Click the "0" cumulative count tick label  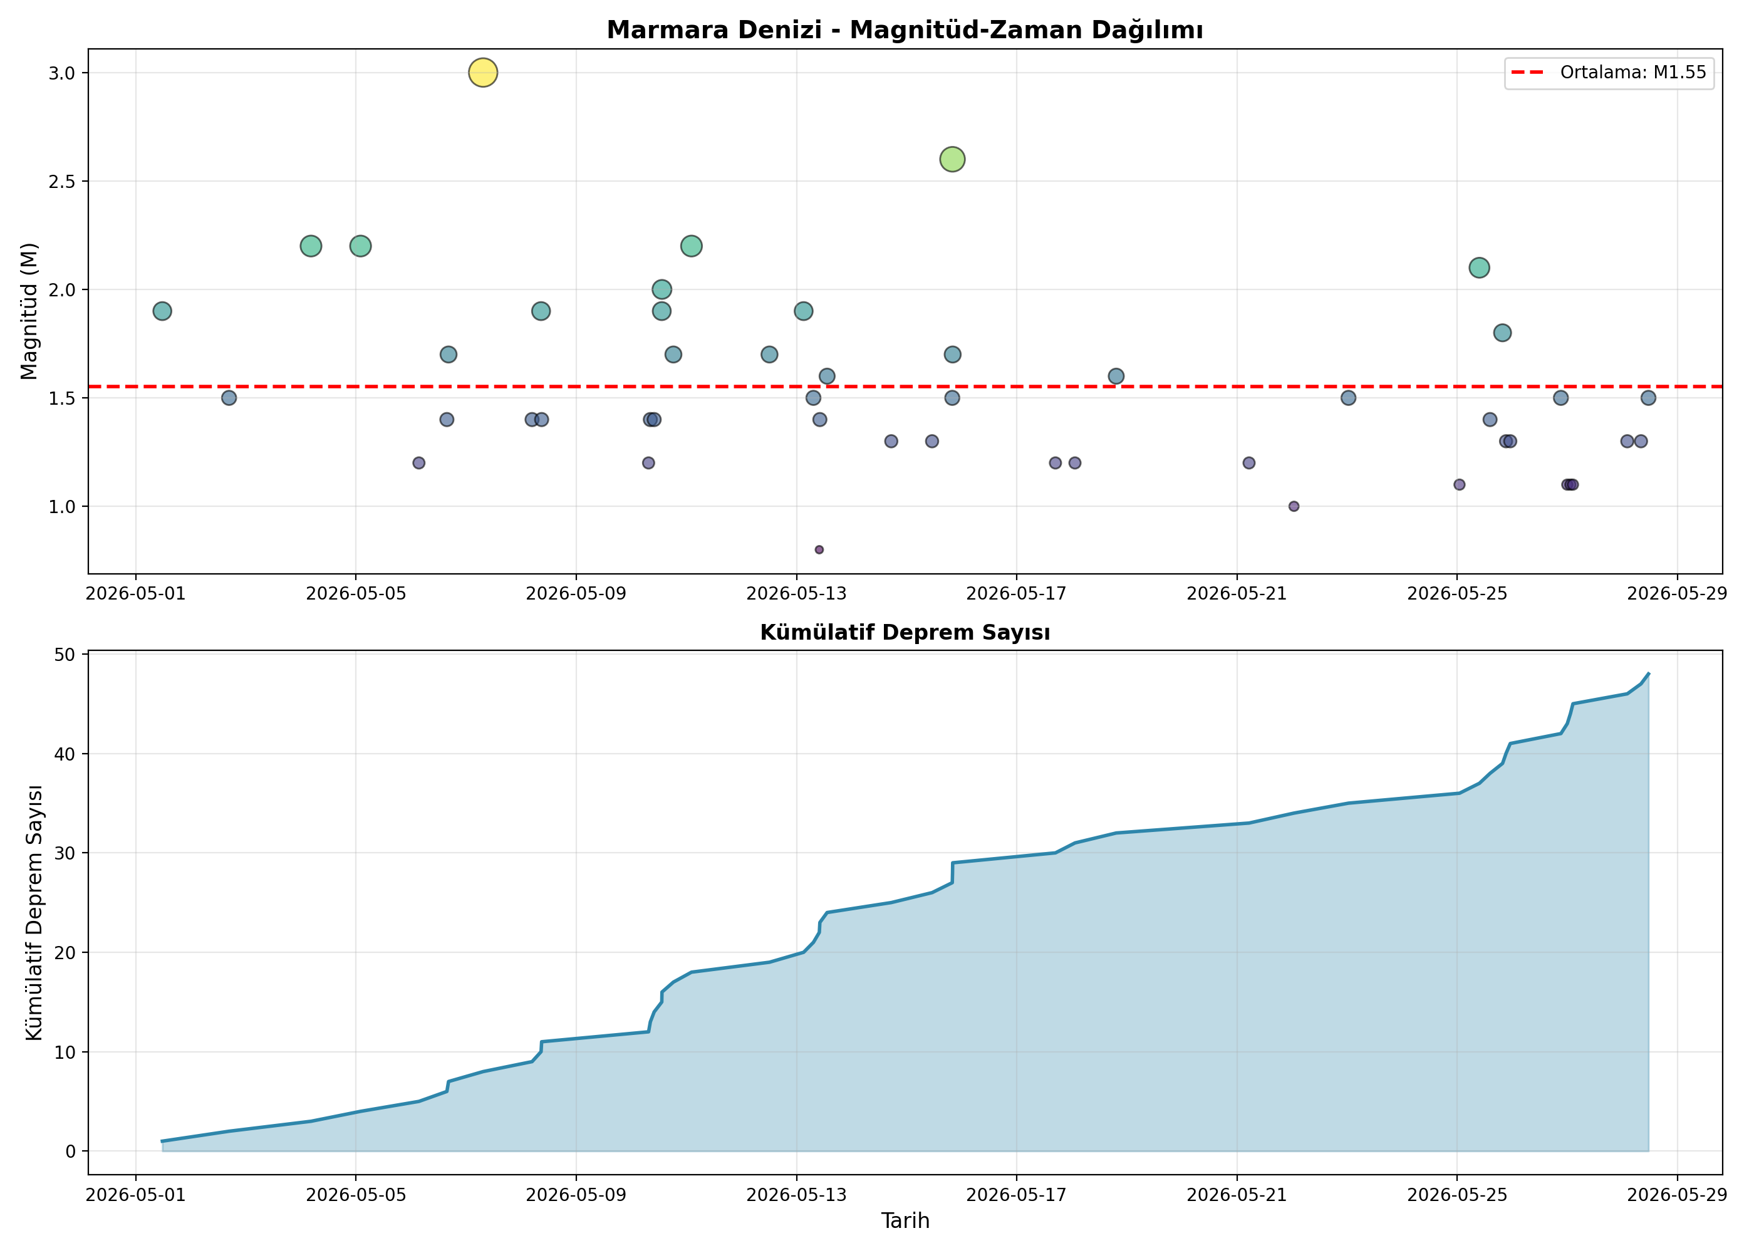pos(71,1152)
